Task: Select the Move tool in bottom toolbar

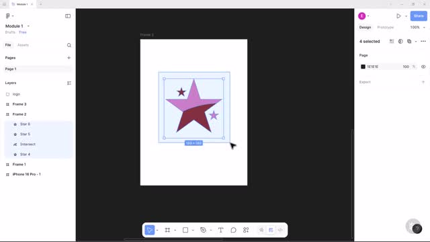Action: [x=150, y=230]
